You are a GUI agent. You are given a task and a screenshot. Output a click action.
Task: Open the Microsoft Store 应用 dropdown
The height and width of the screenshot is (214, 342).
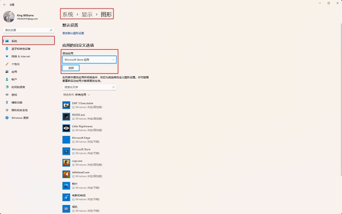tap(89, 60)
